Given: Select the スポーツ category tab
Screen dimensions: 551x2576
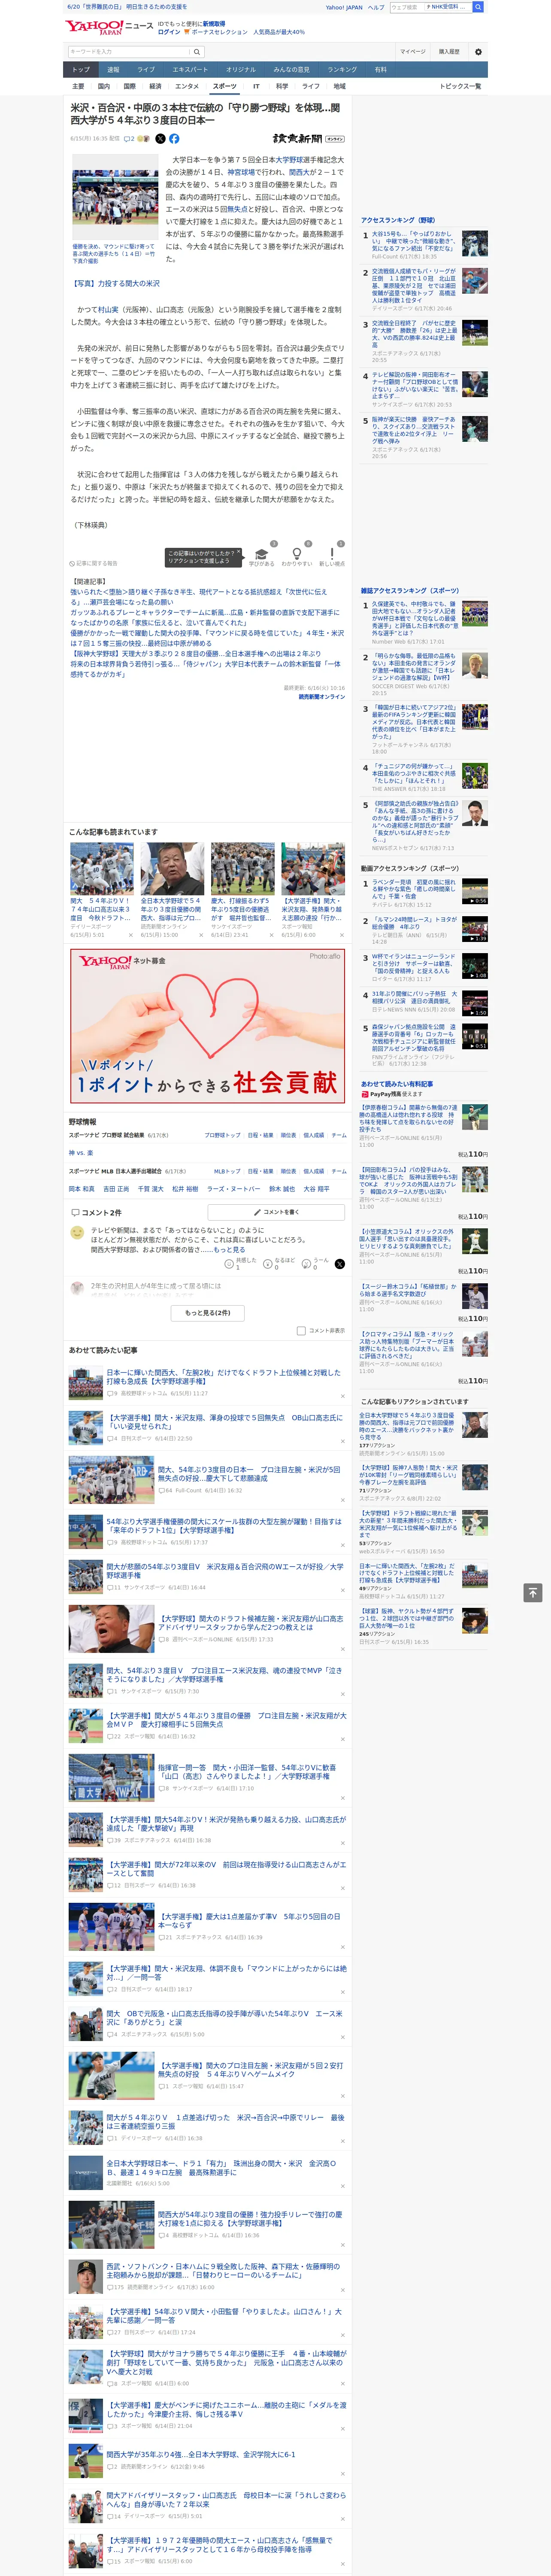Looking at the screenshot, I should click(x=224, y=86).
